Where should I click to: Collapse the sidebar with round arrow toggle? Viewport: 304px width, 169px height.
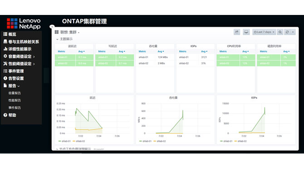(52, 27)
